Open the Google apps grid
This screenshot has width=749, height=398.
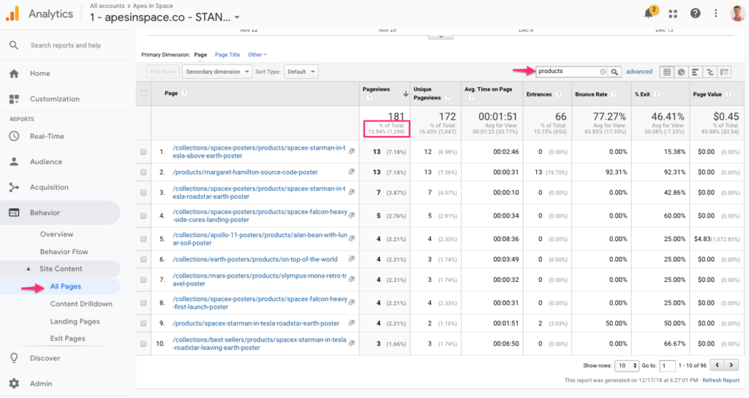(x=673, y=14)
